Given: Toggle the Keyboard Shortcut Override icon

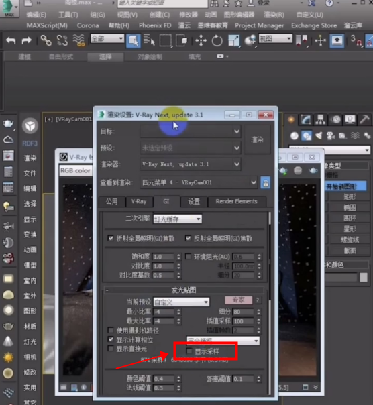Looking at the screenshot, I should point(337,40).
